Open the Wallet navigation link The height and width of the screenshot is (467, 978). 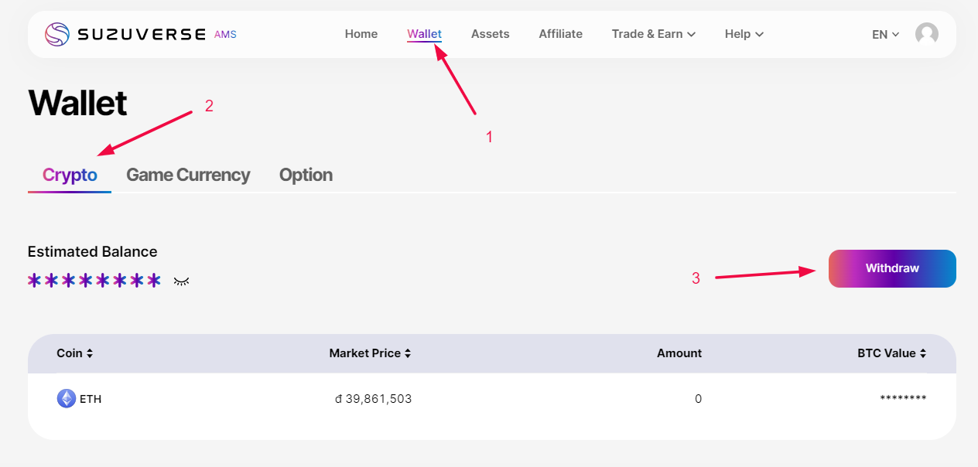pyautogui.click(x=424, y=34)
